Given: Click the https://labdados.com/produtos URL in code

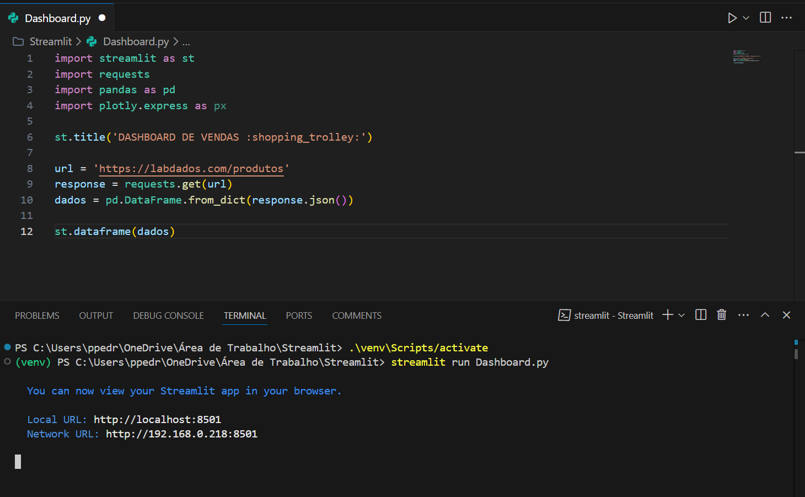Looking at the screenshot, I should pyautogui.click(x=191, y=169).
